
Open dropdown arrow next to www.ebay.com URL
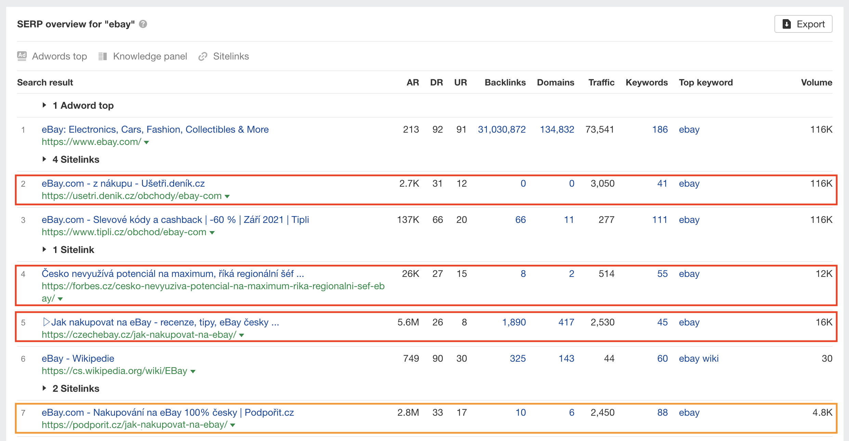(x=147, y=143)
